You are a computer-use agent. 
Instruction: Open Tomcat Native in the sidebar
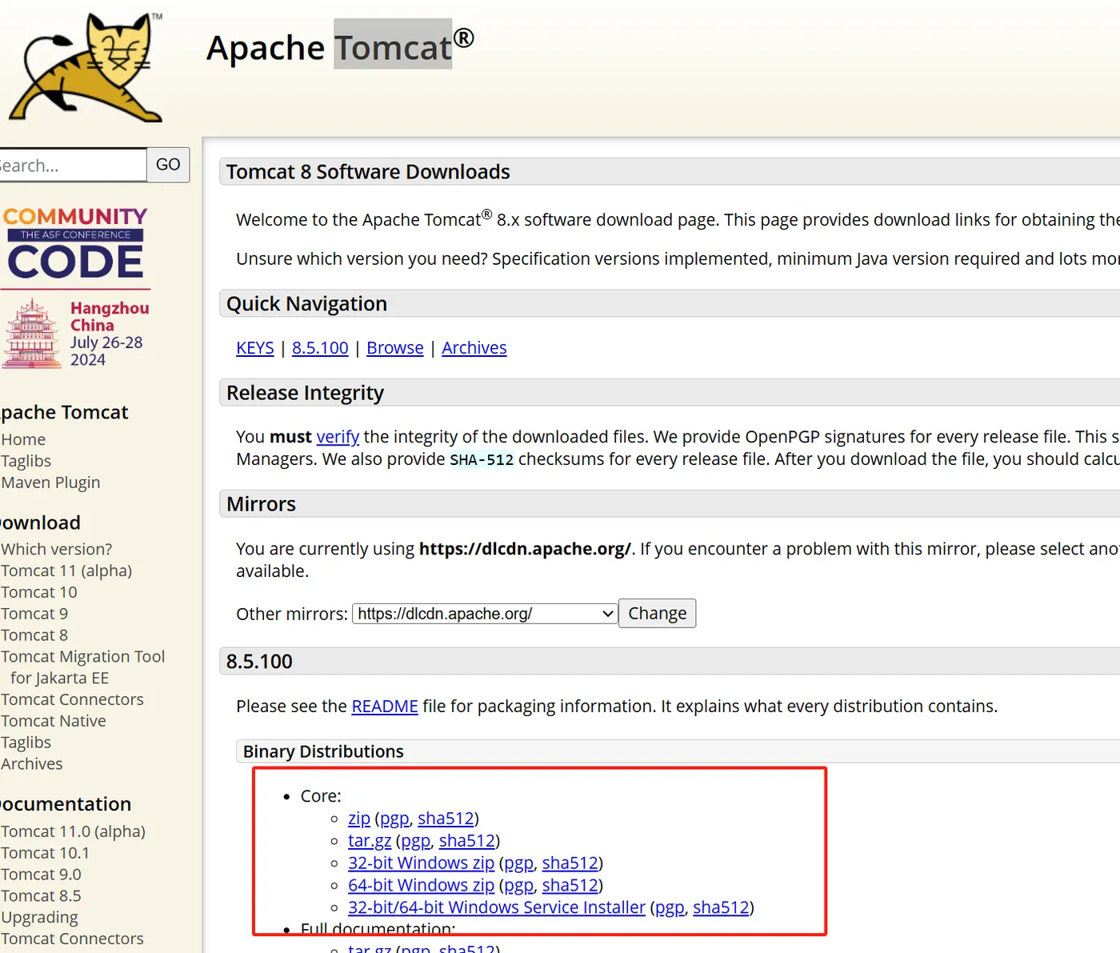click(53, 721)
